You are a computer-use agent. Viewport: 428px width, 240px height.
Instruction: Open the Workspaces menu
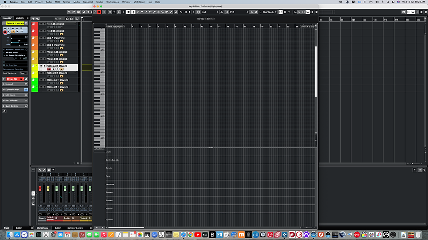click(x=113, y=2)
